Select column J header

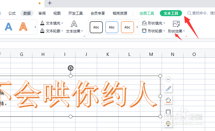tap(86, 54)
